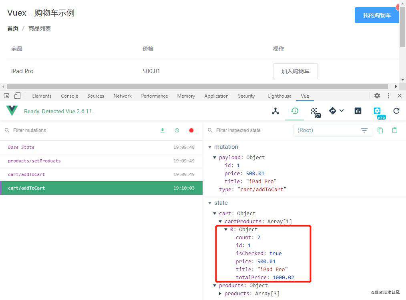Screen dimensions: 406x300
Task: Open the (Root) module selector
Action: (x=333, y=130)
